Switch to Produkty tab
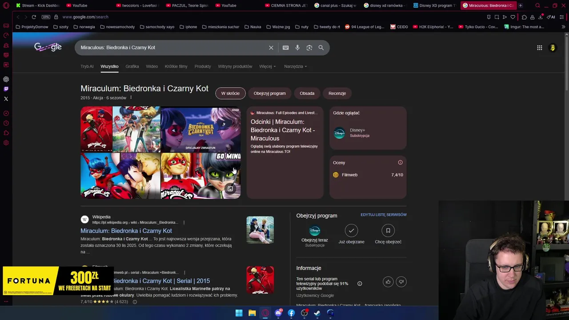569x320 pixels. (x=203, y=66)
